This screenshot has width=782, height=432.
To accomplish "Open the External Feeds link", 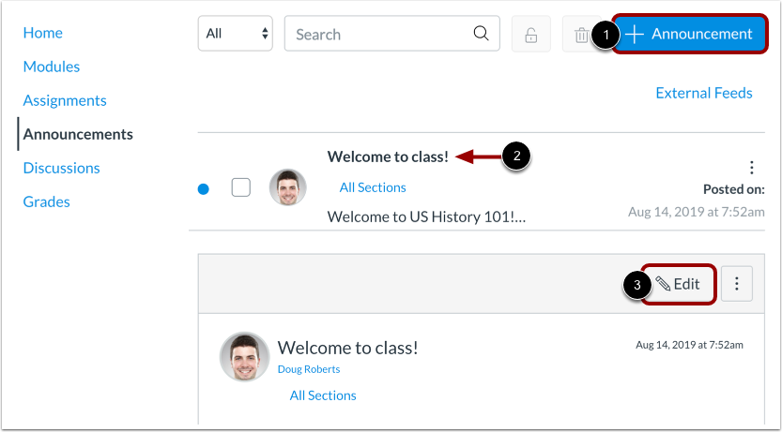I will (704, 93).
